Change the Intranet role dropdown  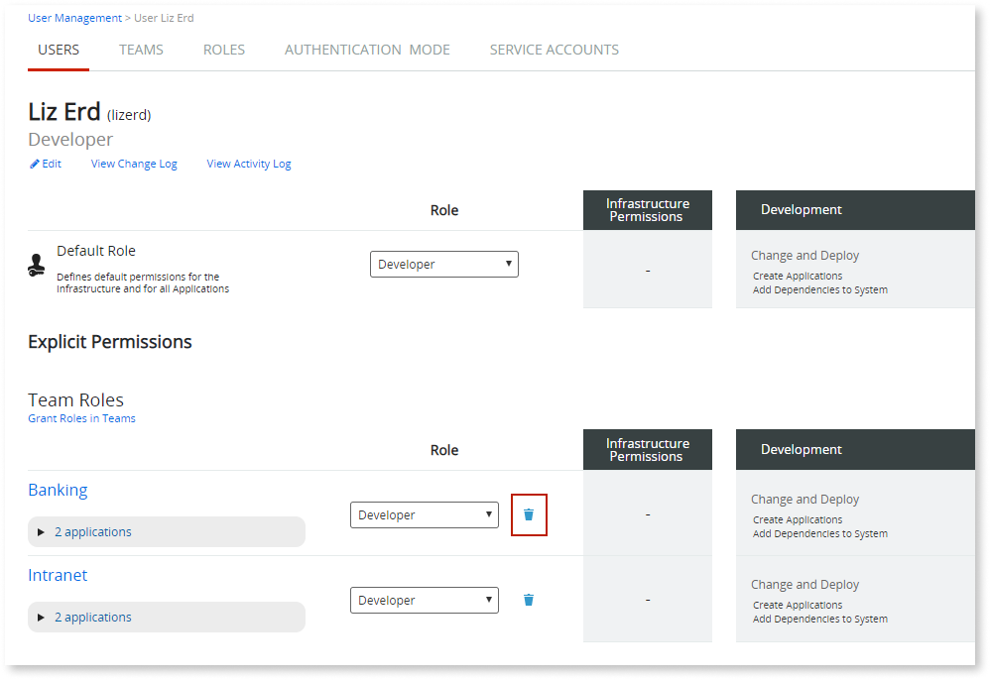424,600
